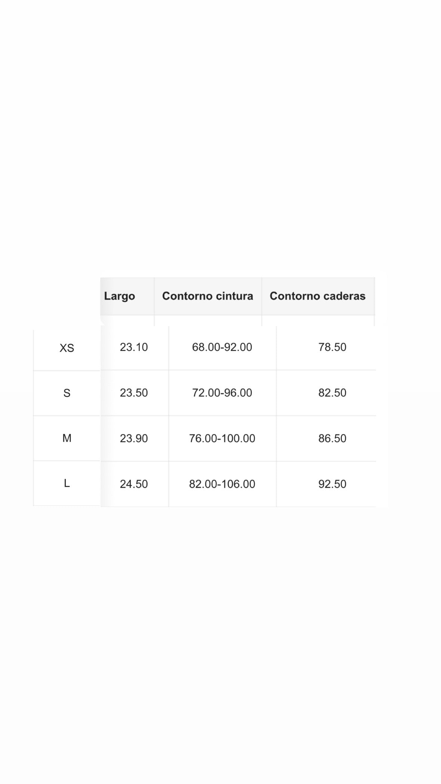This screenshot has width=441, height=784.
Task: Select the Contorno cintura column header
Action: pyautogui.click(x=208, y=296)
